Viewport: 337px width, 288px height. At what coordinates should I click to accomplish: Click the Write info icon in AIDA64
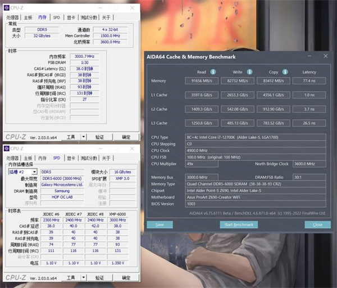pos(250,72)
